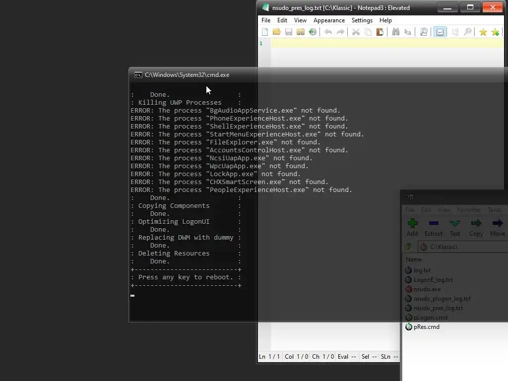508x381 pixels.
Task: Click the Copy button in 7-Zip toolbar
Action: [476, 227]
